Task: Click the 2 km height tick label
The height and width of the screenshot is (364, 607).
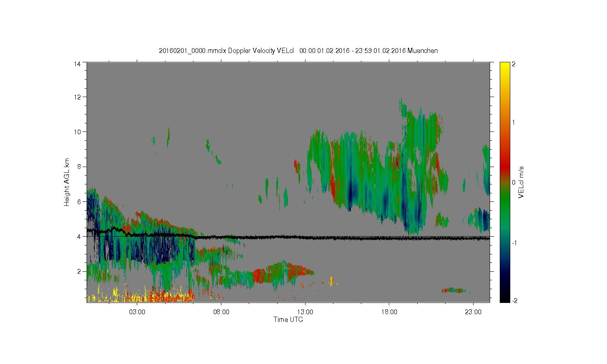Action: coord(79,271)
